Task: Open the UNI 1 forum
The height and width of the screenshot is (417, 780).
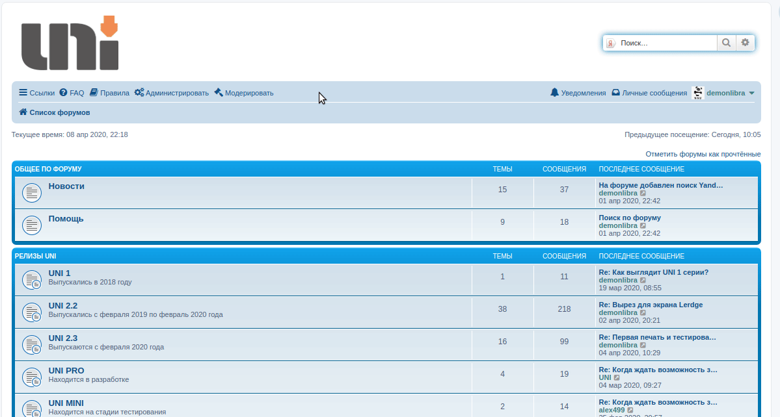Action: click(59, 273)
